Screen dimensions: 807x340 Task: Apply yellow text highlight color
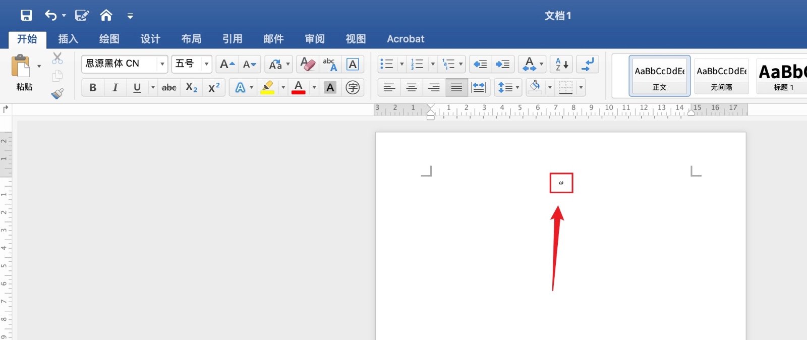pyautogui.click(x=267, y=87)
